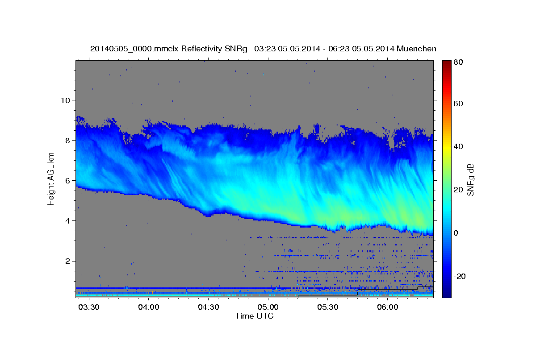Click the colorbar value 80
The height and width of the screenshot is (357, 536).
pyautogui.click(x=457, y=62)
